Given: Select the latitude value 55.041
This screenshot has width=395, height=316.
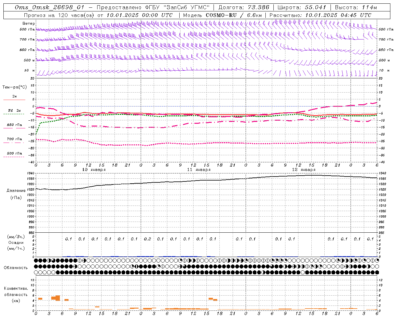Looking at the screenshot, I should point(315,7).
